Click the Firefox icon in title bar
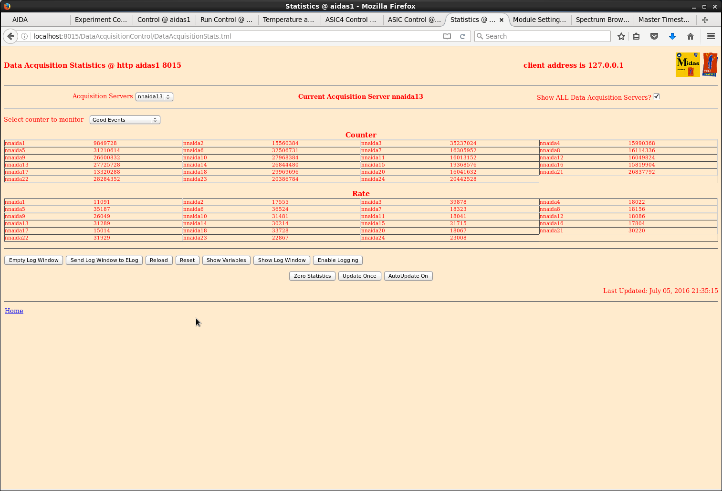This screenshot has height=491, width=722. point(7,6)
